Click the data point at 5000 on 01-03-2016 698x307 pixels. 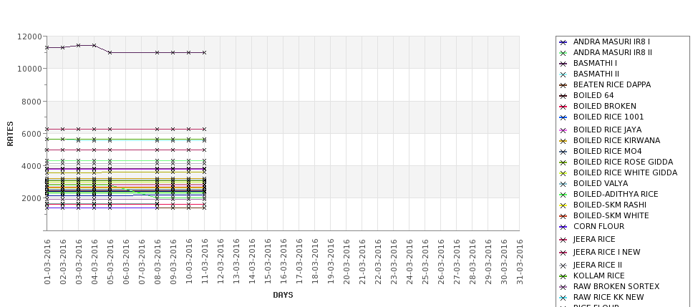tap(47, 150)
